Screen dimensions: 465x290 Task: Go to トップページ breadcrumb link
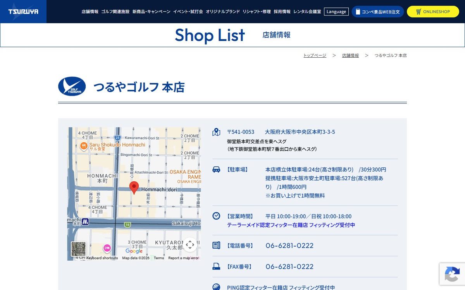pyautogui.click(x=315, y=56)
